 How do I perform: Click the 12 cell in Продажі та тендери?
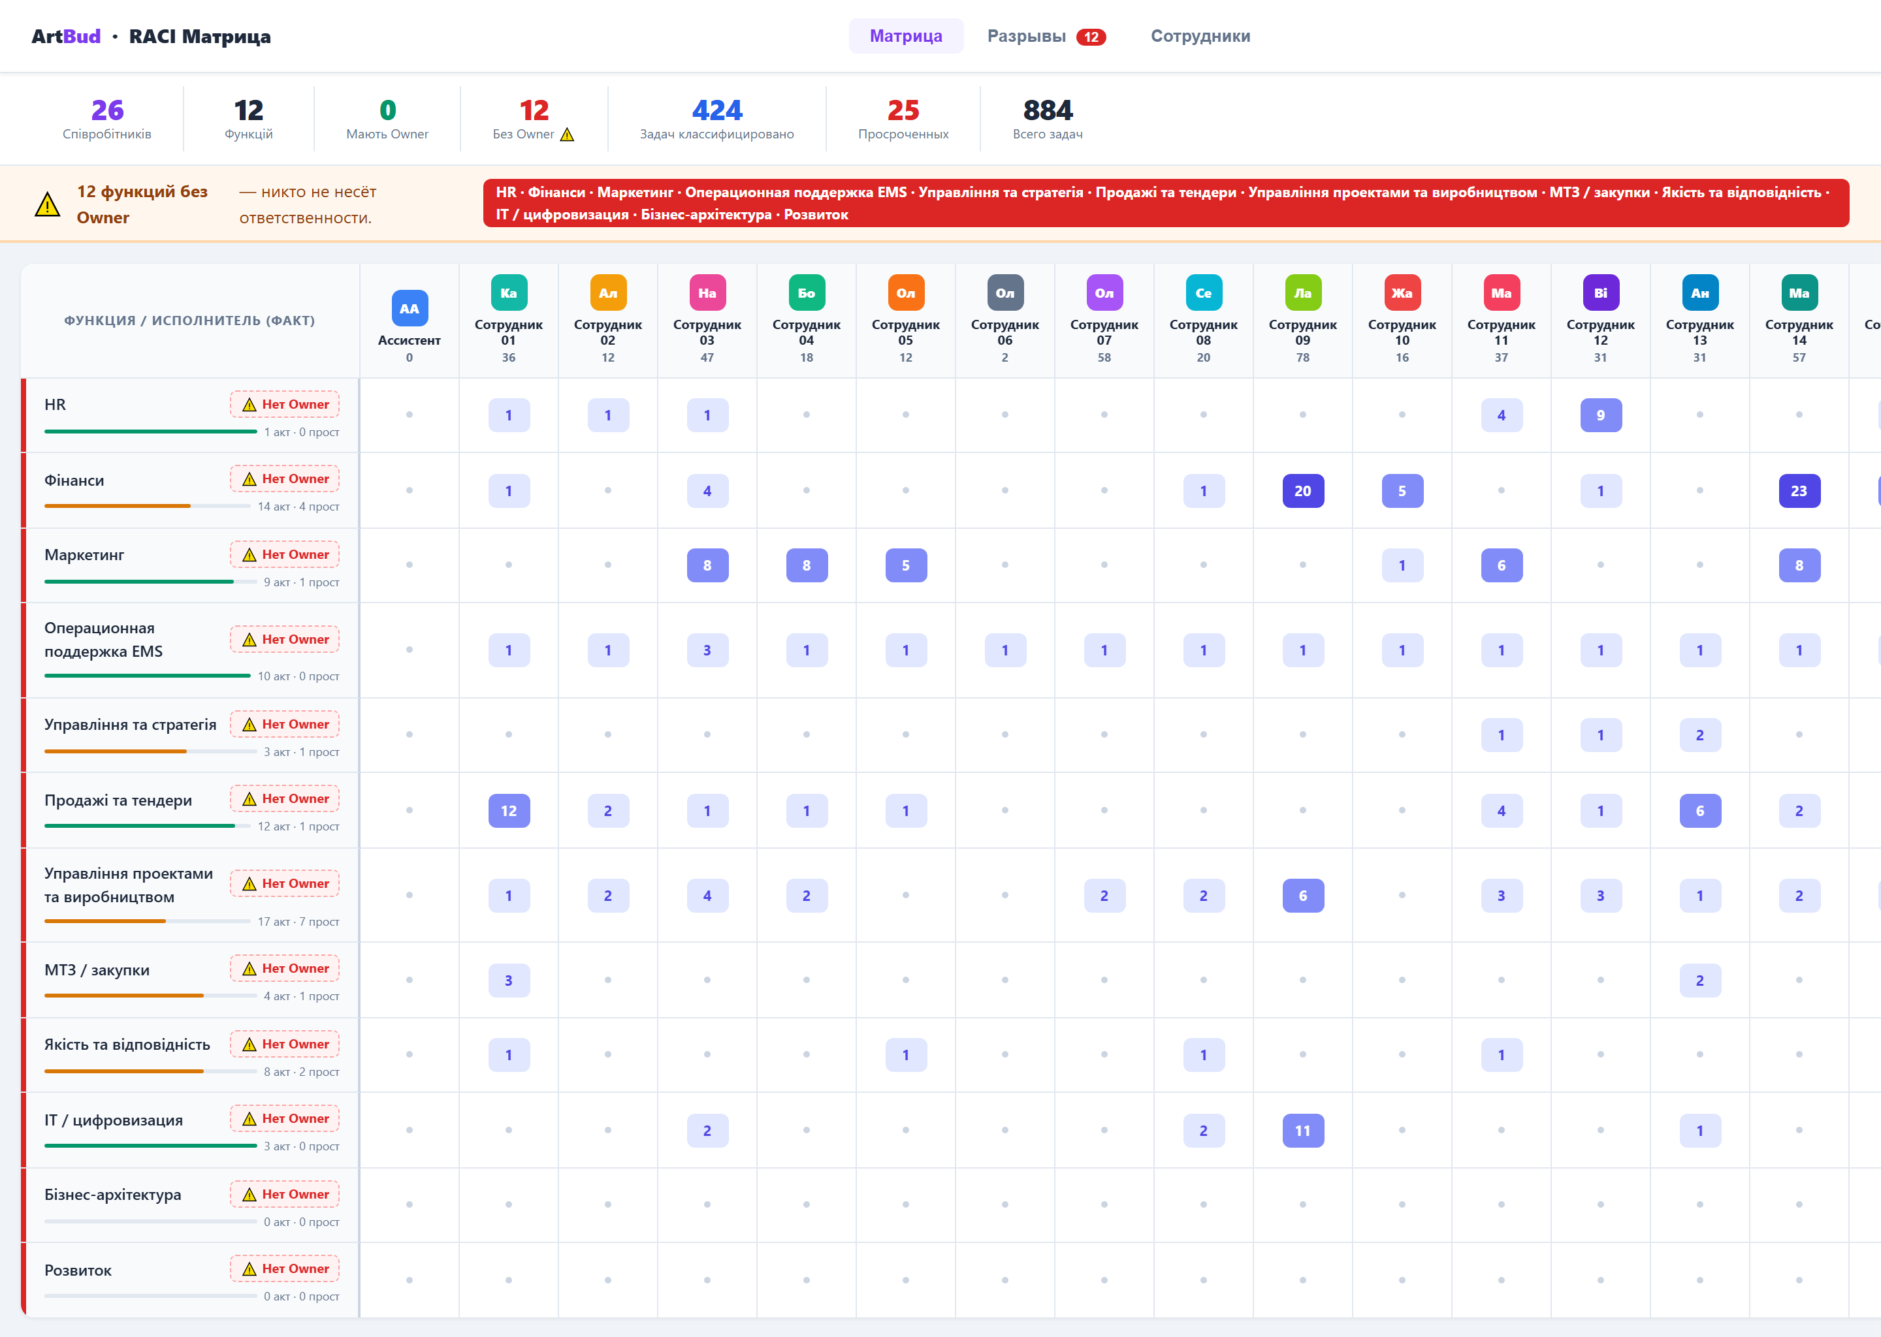pos(509,811)
